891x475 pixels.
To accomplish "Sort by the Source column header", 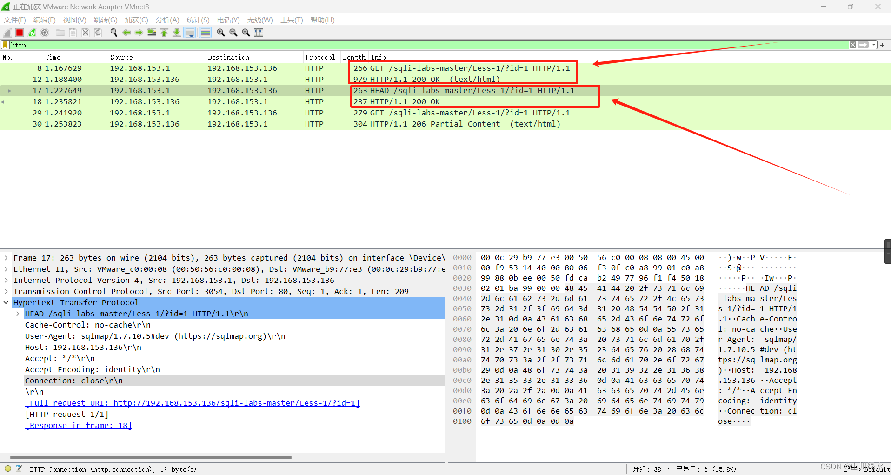I will (x=157, y=57).
